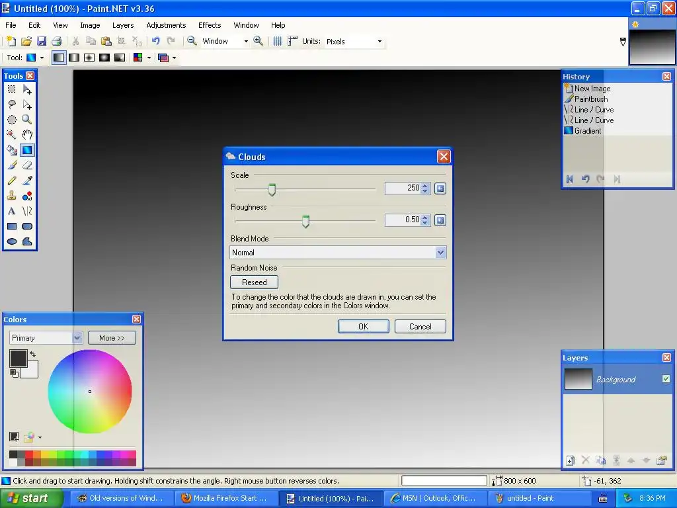Open the color mode dropdown arrow

[x=149, y=58]
